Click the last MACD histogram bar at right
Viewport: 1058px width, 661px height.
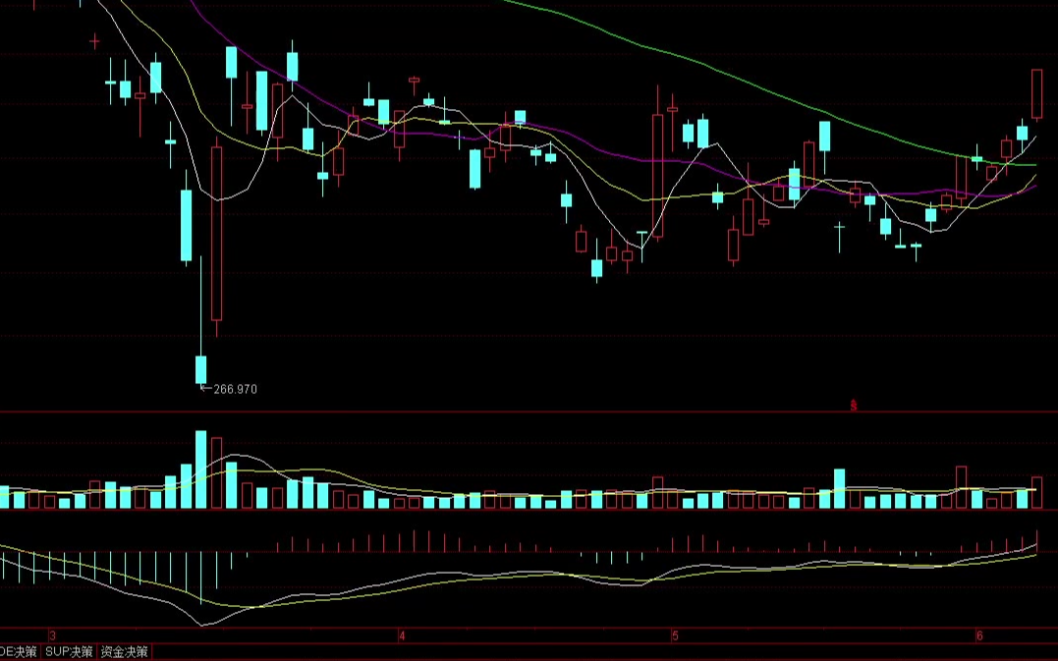[x=1036, y=539]
